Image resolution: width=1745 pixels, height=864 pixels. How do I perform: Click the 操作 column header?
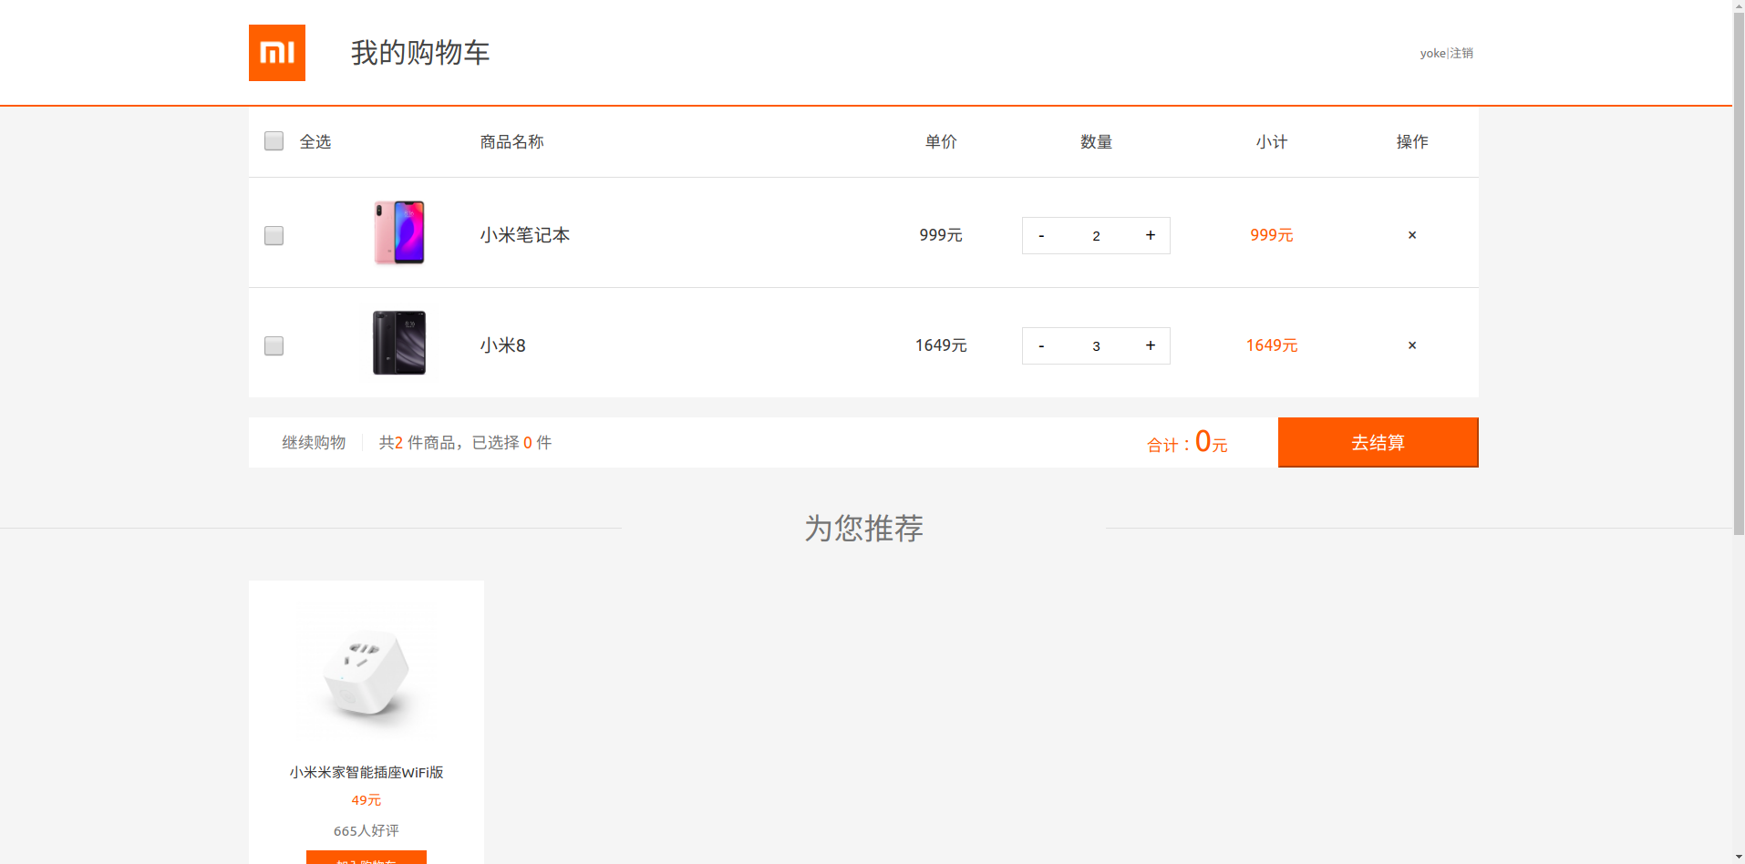tap(1412, 141)
